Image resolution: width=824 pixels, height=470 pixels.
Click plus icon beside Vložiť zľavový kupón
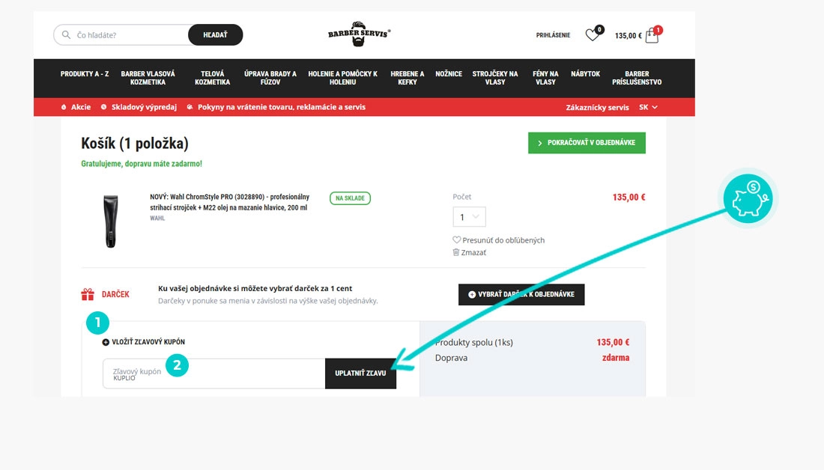point(106,342)
